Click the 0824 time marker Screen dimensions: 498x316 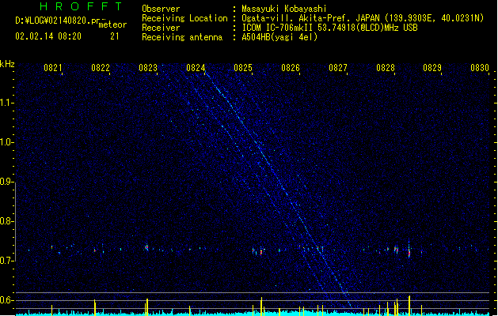[196, 68]
